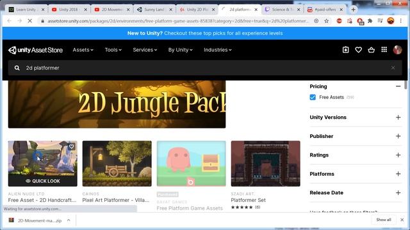This screenshot has width=410, height=230.
Task: Click the red adblock extension icon
Action: pyautogui.click(x=339, y=21)
